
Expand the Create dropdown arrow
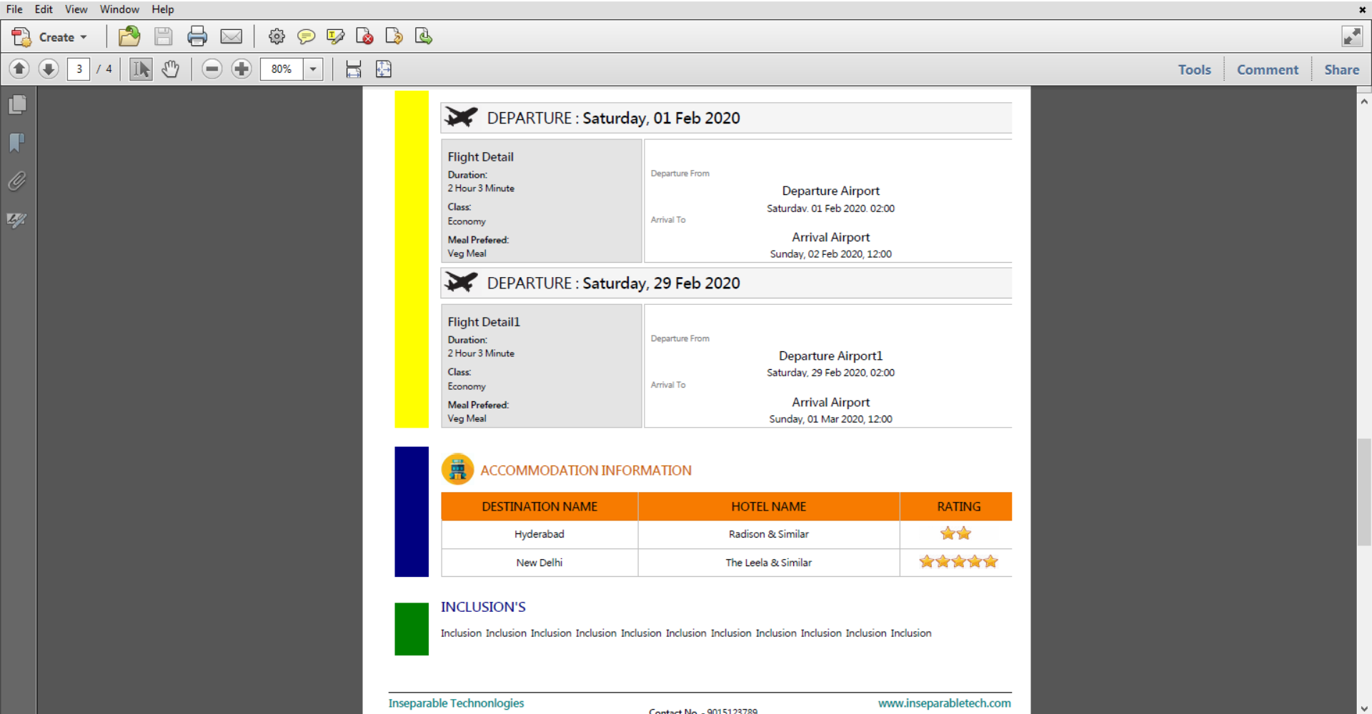(84, 37)
